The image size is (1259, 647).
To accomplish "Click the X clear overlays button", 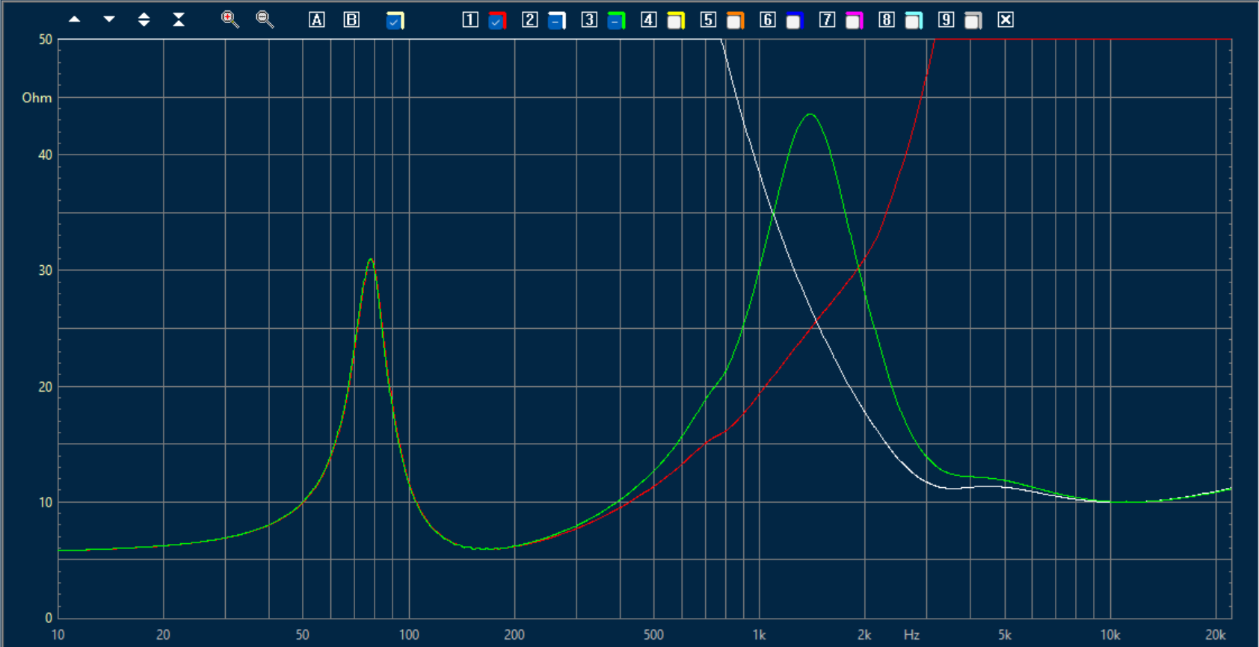I will [x=1006, y=20].
